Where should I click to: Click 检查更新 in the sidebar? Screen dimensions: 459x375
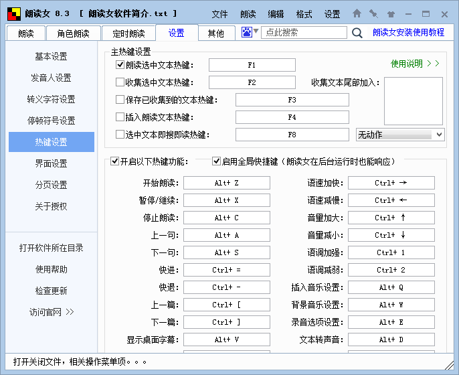(52, 291)
